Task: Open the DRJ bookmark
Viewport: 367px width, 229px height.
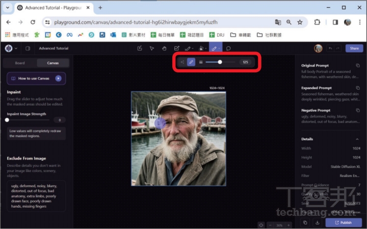Action: [x=217, y=35]
